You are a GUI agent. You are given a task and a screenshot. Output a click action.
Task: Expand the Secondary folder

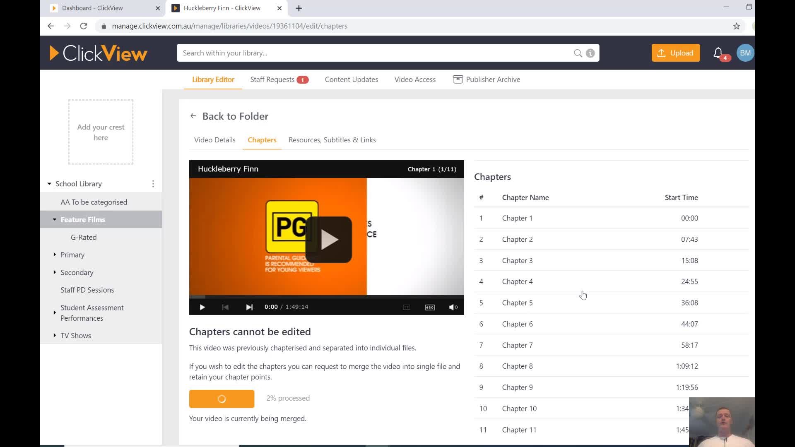point(54,272)
